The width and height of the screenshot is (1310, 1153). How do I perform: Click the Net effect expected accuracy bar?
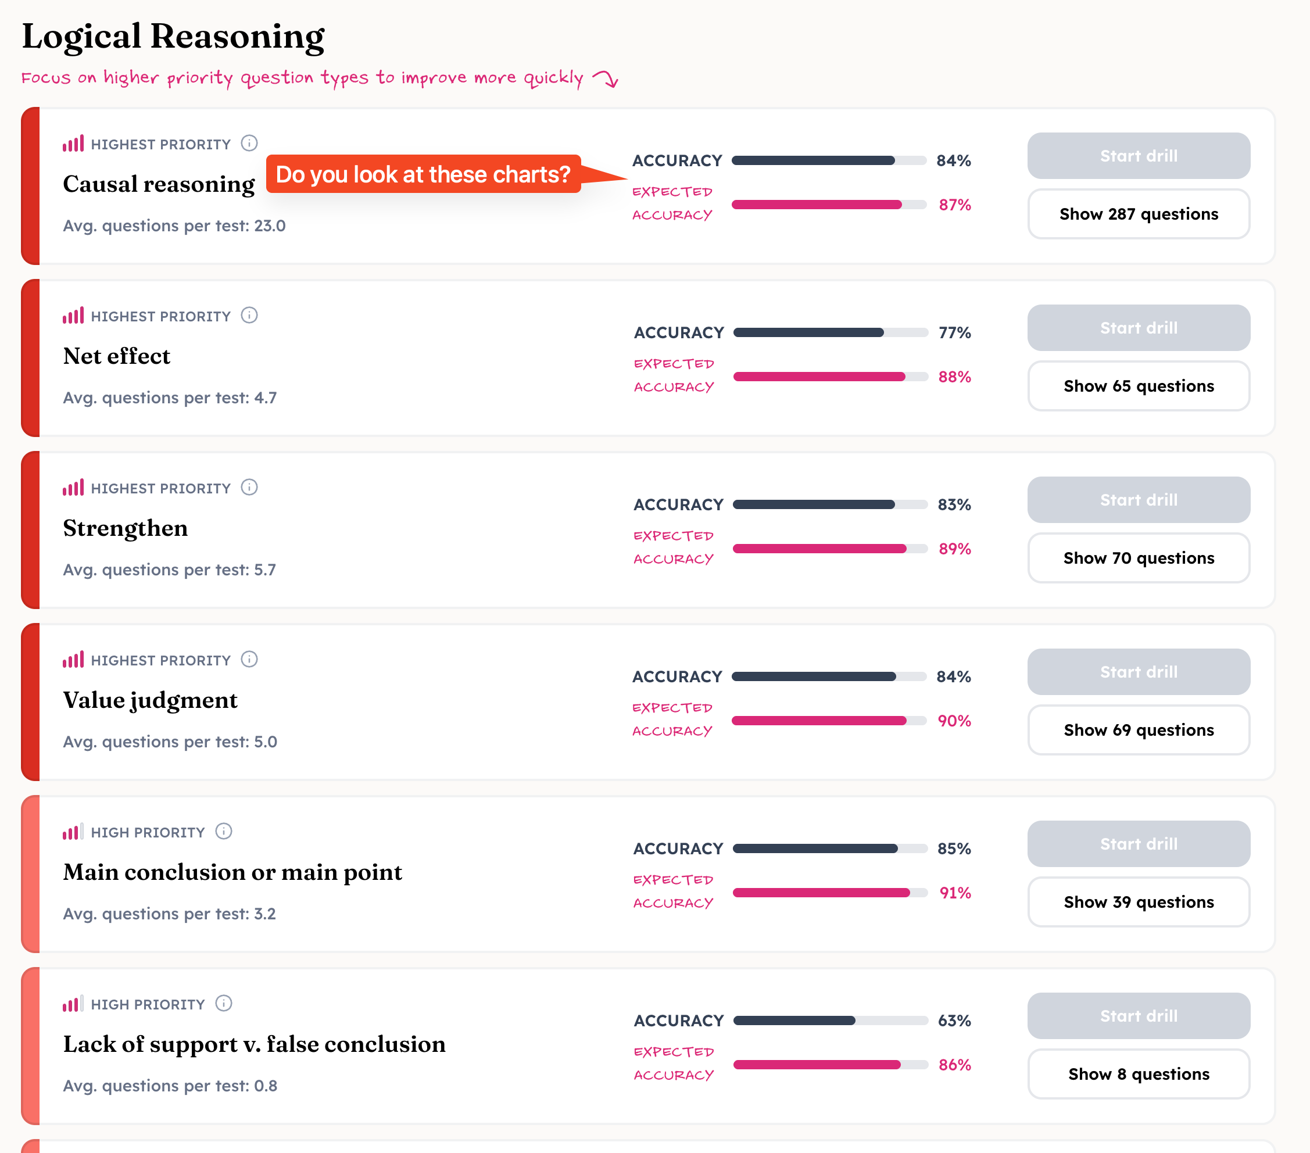click(830, 377)
